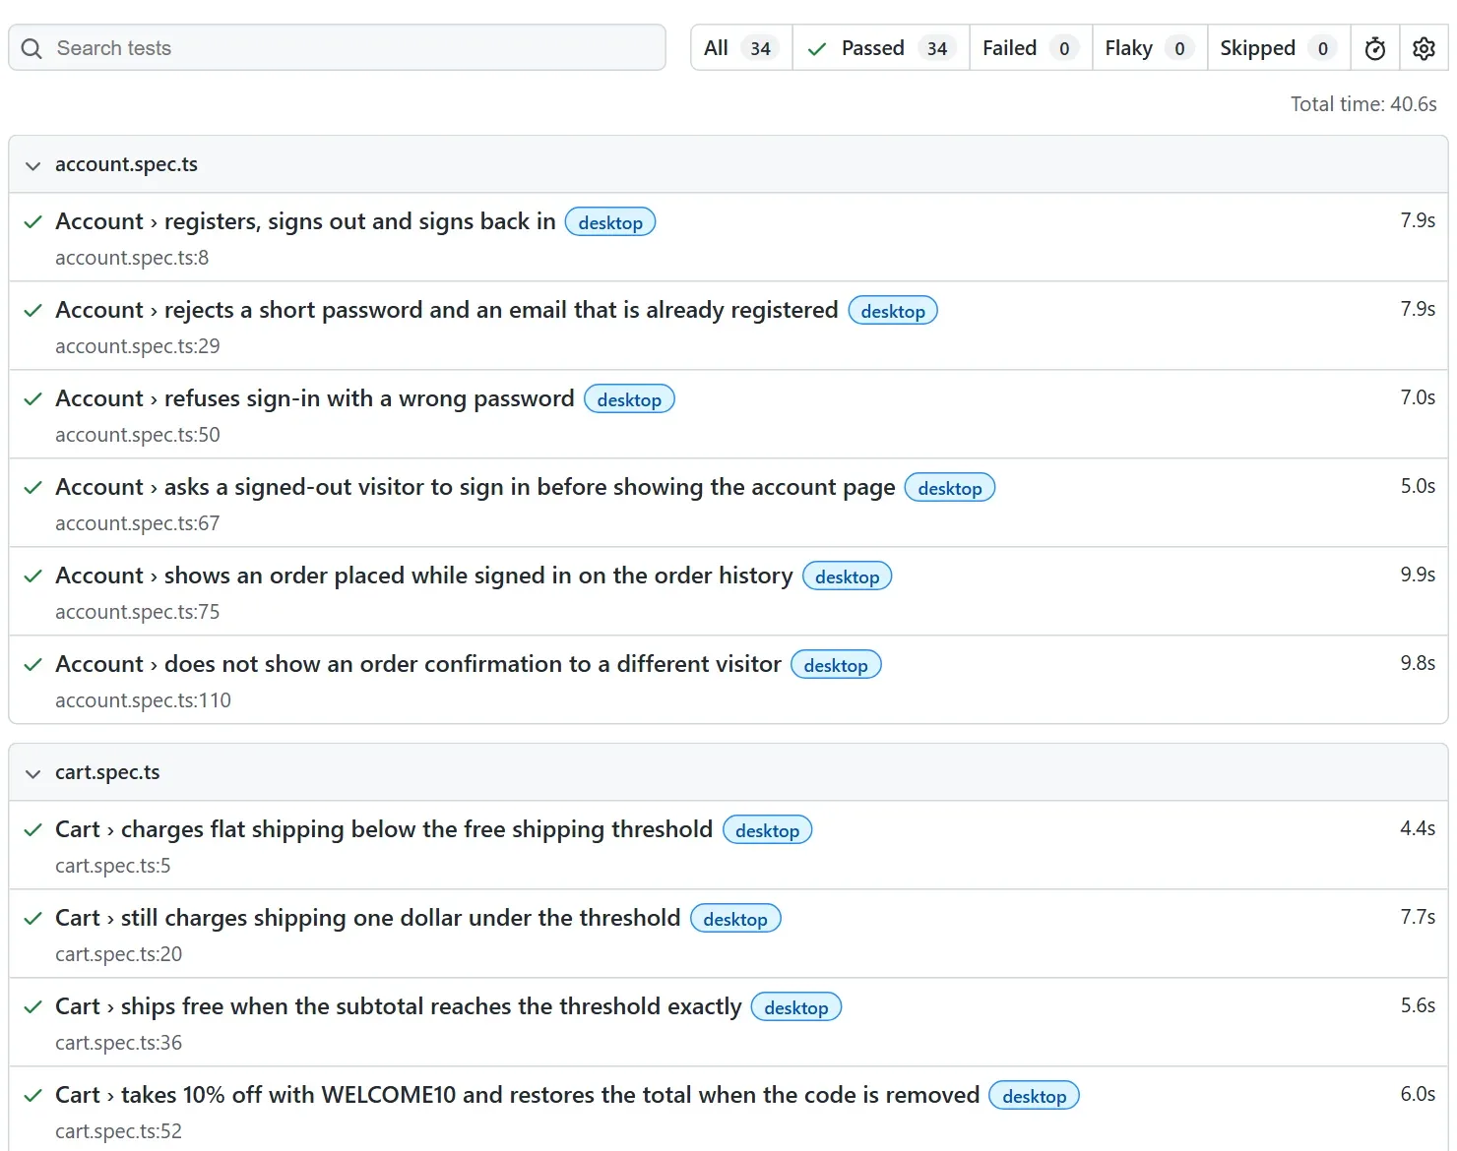The image size is (1457, 1151).
Task: Click the file location cart.spec.ts:5
Action: (113, 866)
